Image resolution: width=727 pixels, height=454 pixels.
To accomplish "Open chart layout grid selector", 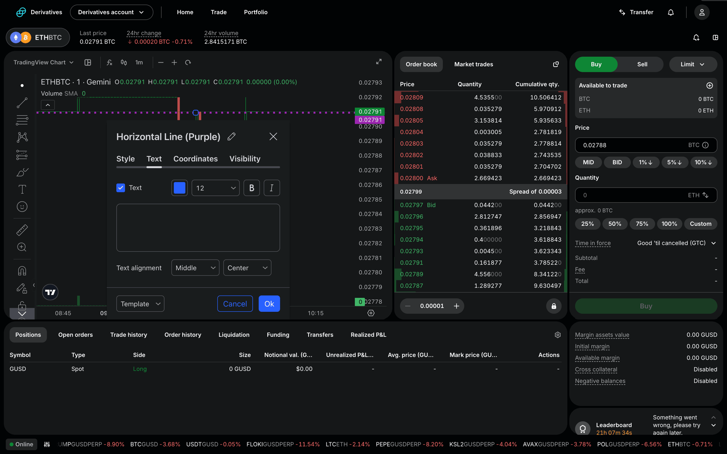I will coord(88,62).
